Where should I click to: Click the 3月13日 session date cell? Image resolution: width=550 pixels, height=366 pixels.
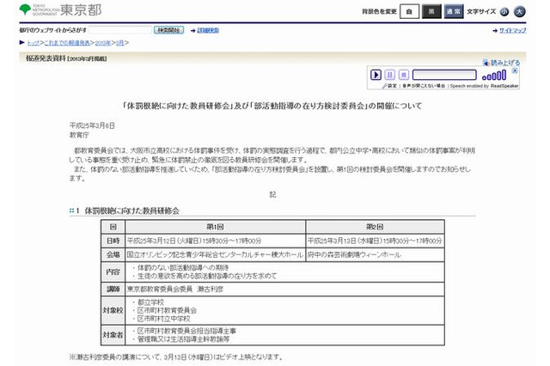(x=375, y=241)
